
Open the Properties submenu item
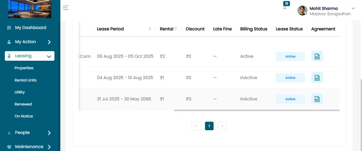(x=24, y=68)
